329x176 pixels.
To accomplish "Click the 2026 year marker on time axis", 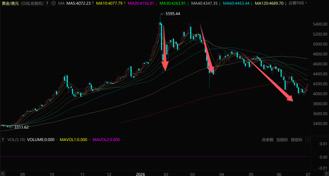I will (140, 174).
